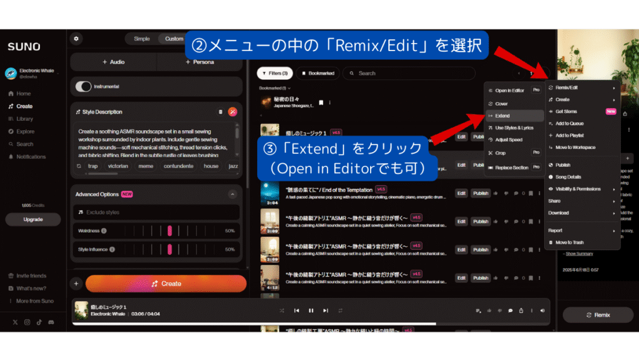Expand the Create submenu in the context menu

[x=582, y=99]
